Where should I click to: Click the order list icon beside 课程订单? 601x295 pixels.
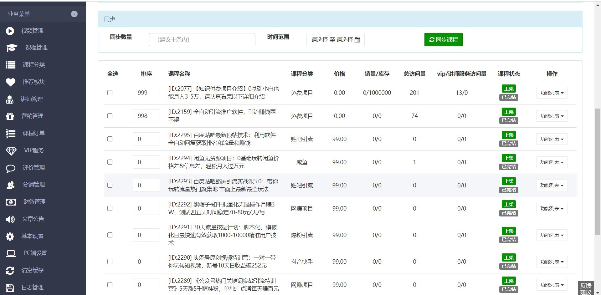tap(11, 133)
